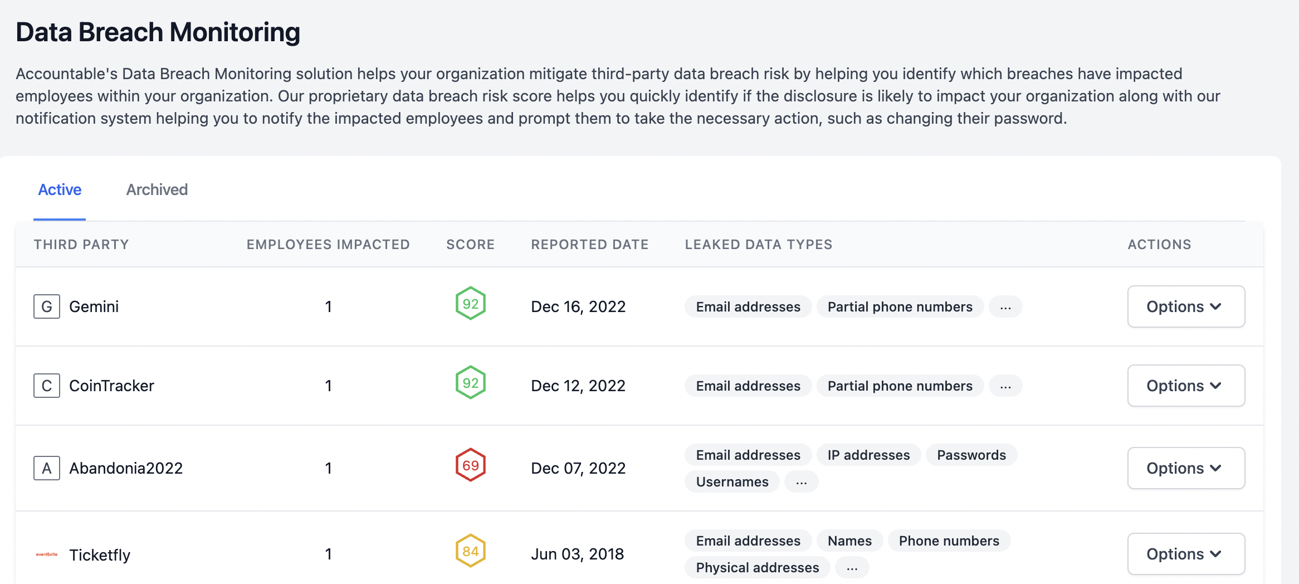Click the Ticketfly third party name

click(x=100, y=555)
